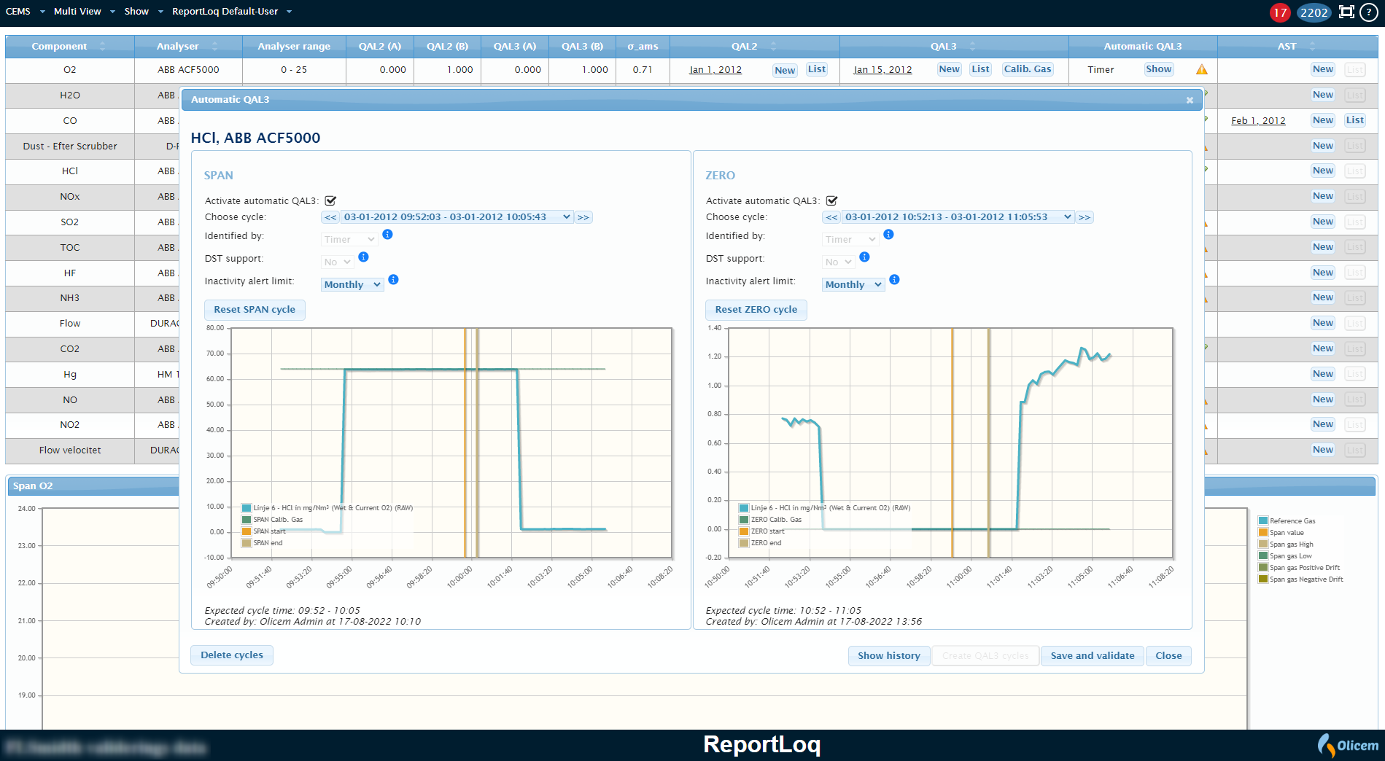The image size is (1385, 761).
Task: Open ZERO Choose cycle dropdown
Action: click(x=958, y=217)
